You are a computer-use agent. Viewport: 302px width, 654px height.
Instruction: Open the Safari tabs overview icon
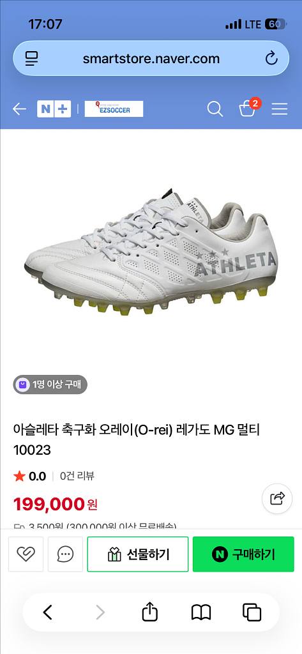pos(252,612)
